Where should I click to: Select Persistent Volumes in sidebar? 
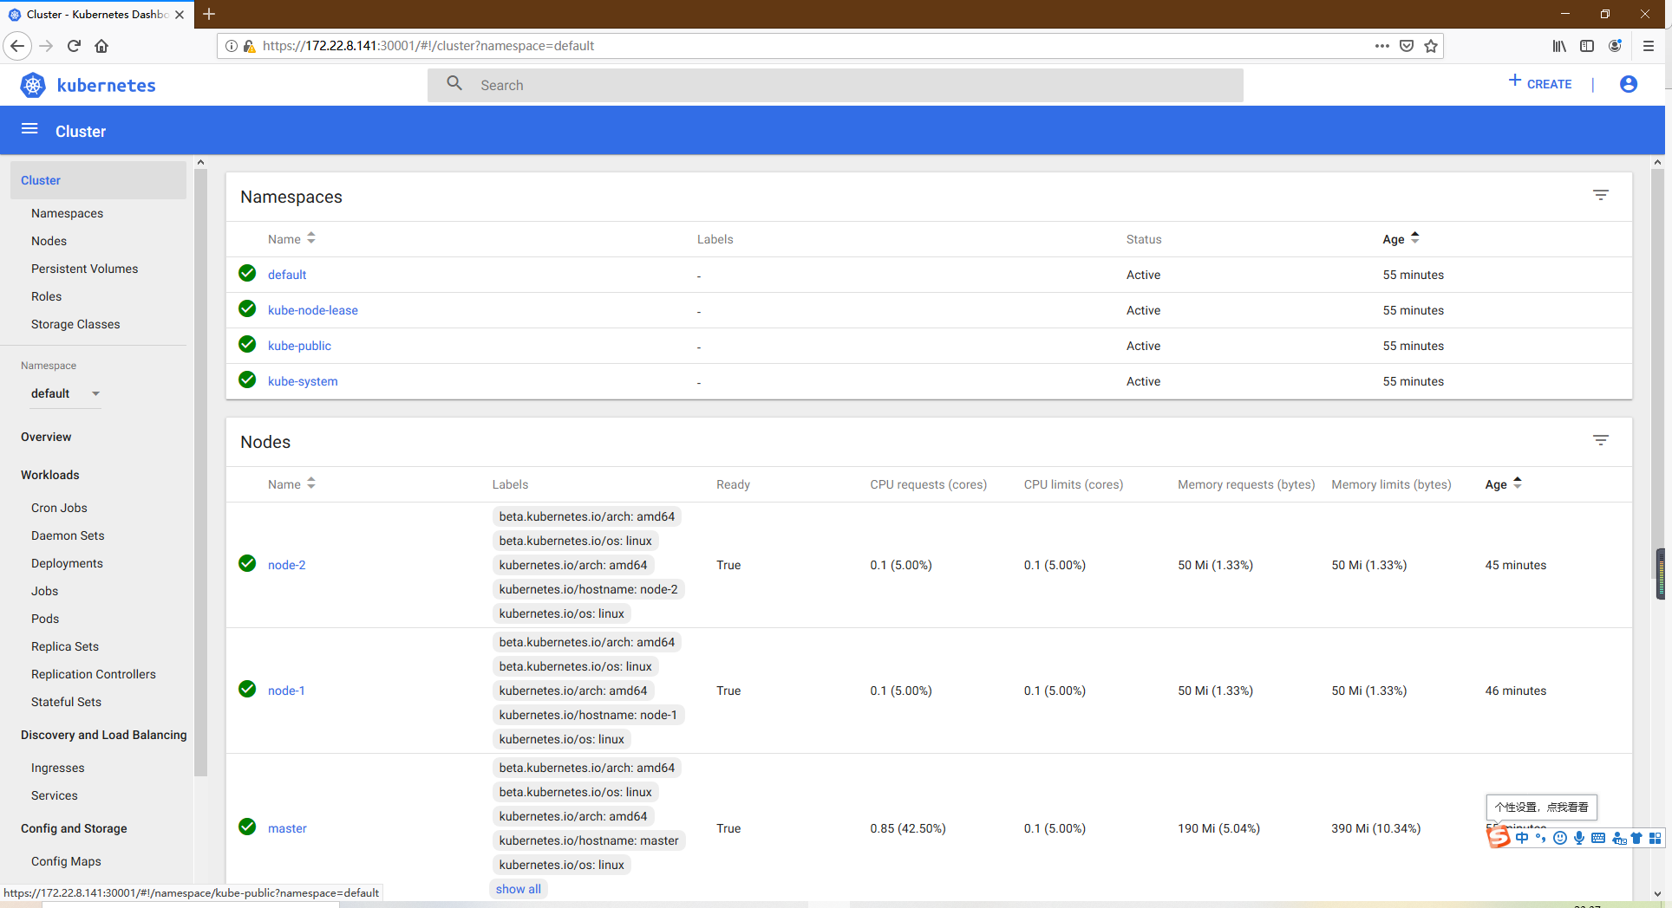pyautogui.click(x=84, y=269)
